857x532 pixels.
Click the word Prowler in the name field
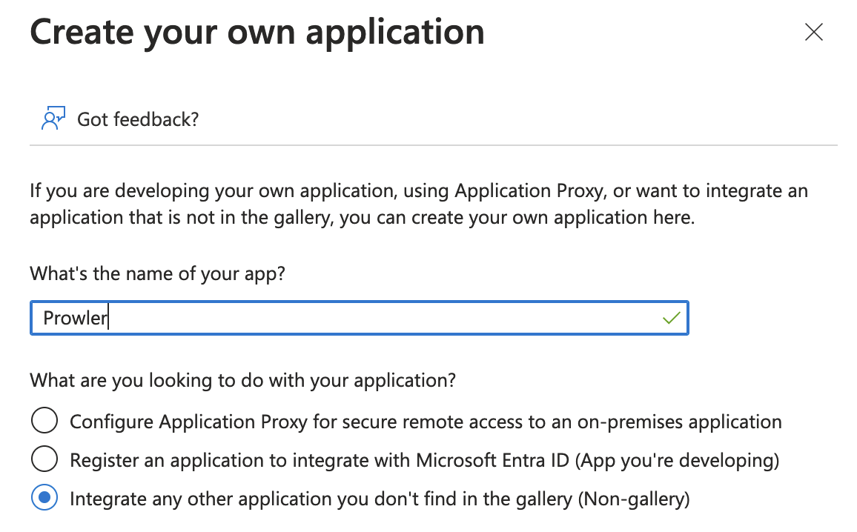[x=75, y=318]
